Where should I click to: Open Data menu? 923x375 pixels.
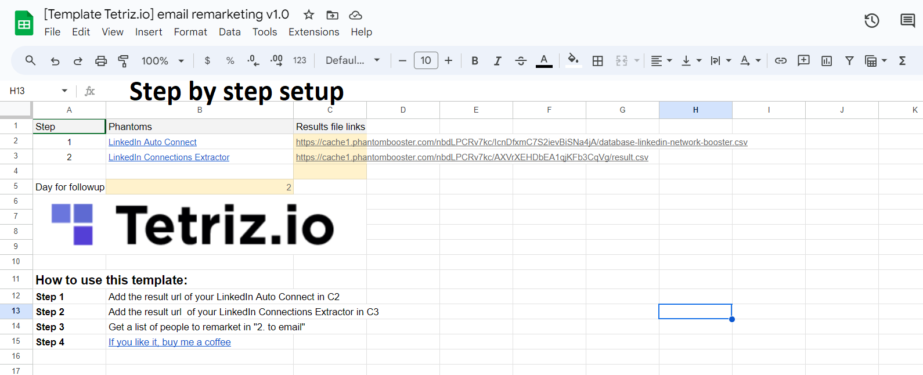click(x=230, y=32)
